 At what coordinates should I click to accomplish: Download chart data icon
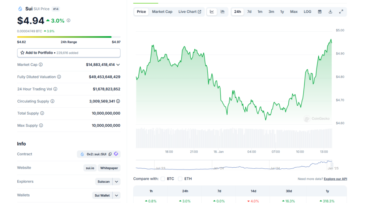330,12
